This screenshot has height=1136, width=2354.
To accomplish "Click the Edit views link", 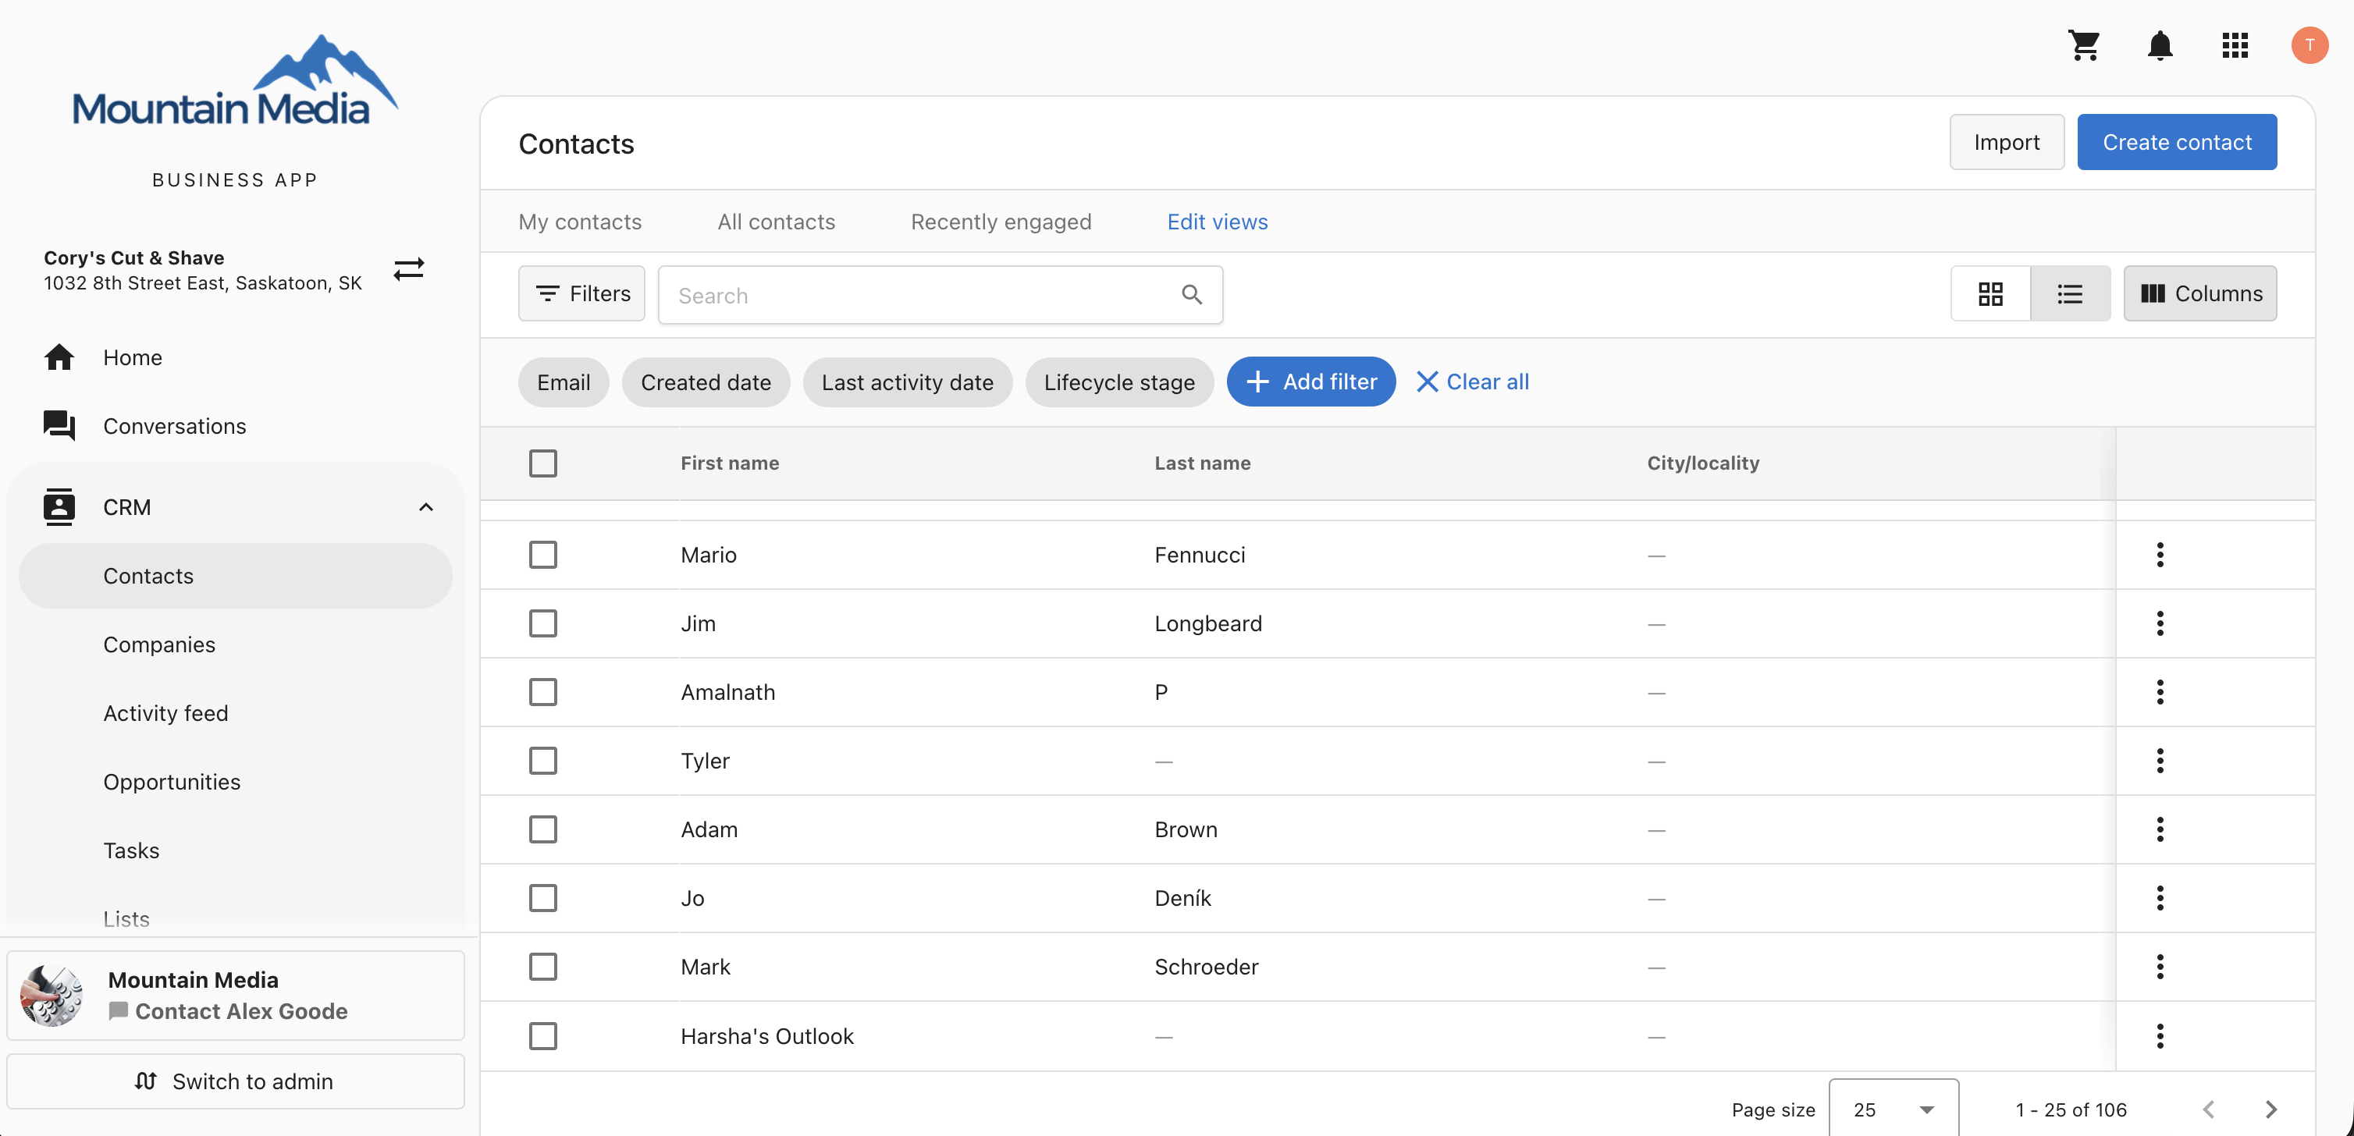I will 1218,222.
